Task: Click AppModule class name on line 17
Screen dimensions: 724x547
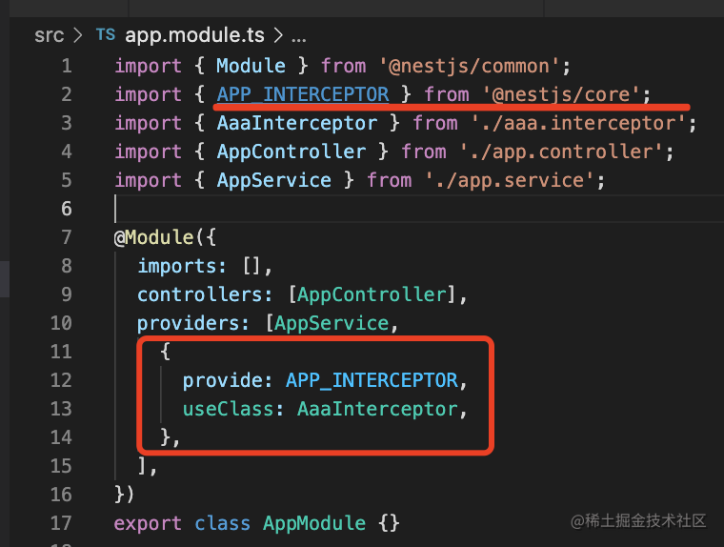Action: pyautogui.click(x=314, y=523)
